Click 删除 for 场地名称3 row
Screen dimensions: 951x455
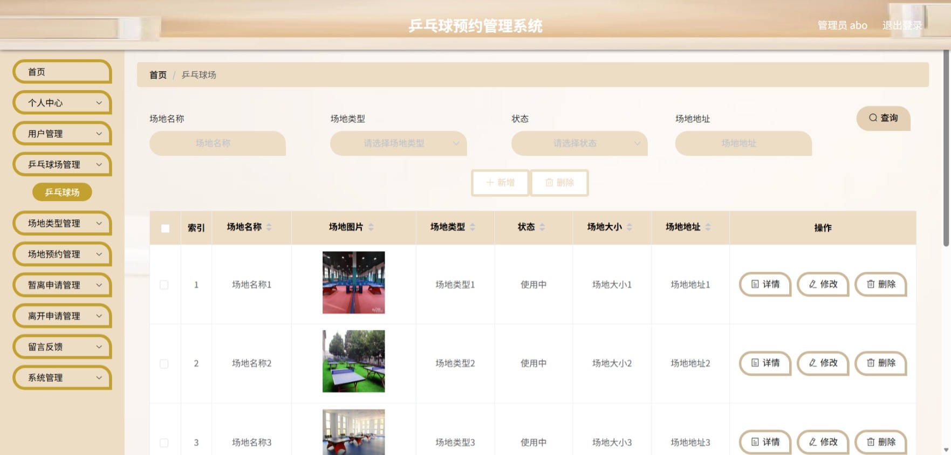(x=880, y=442)
